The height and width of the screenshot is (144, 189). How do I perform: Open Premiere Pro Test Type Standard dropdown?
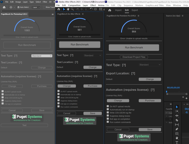click(x=150, y=65)
